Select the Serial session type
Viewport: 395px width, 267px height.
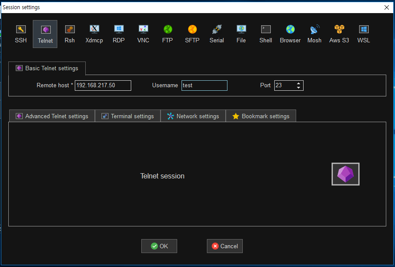tap(217, 34)
